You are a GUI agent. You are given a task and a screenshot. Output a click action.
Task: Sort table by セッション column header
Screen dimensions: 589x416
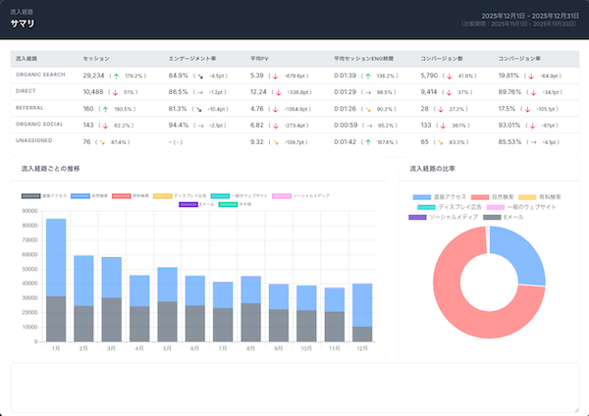[96, 59]
